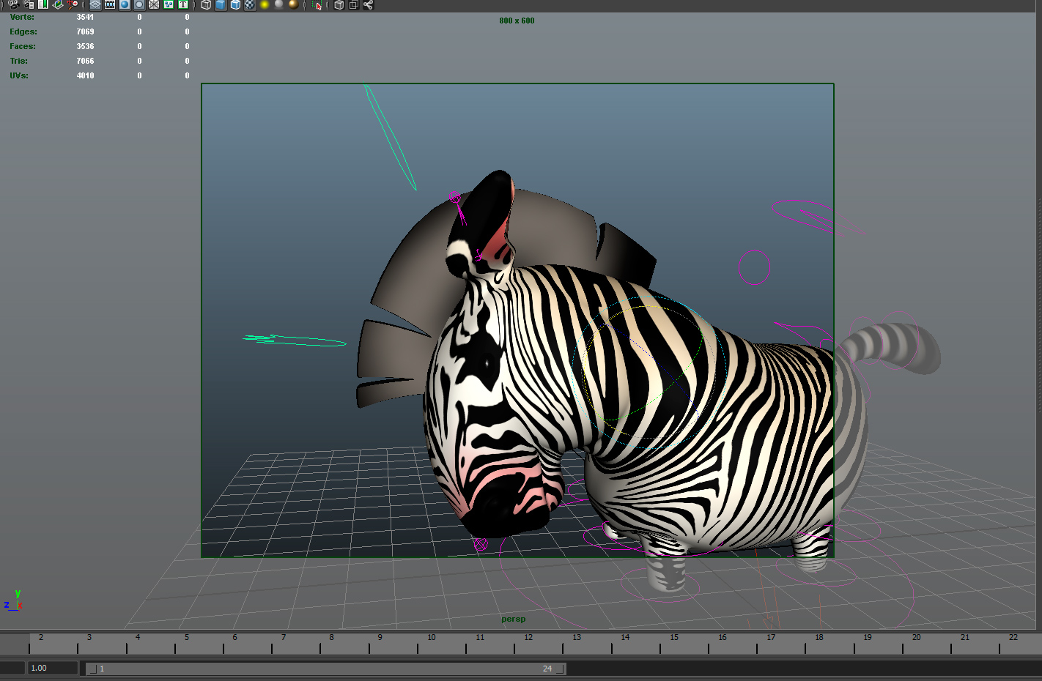Toggle the safe title overlay
Image resolution: width=1042 pixels, height=681 pixels.
pyautogui.click(x=182, y=4)
